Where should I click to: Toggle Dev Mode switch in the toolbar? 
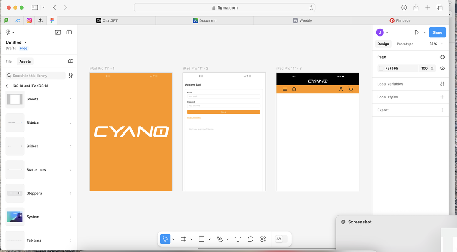pos(281,239)
